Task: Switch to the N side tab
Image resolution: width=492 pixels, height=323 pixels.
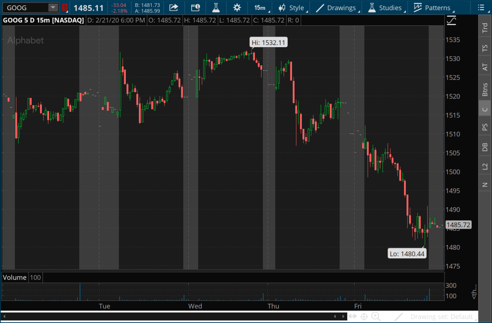Action: point(485,185)
